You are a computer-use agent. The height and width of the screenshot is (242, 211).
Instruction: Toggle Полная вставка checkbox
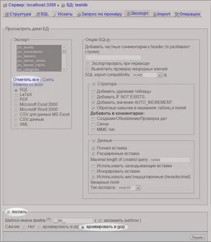93,149
